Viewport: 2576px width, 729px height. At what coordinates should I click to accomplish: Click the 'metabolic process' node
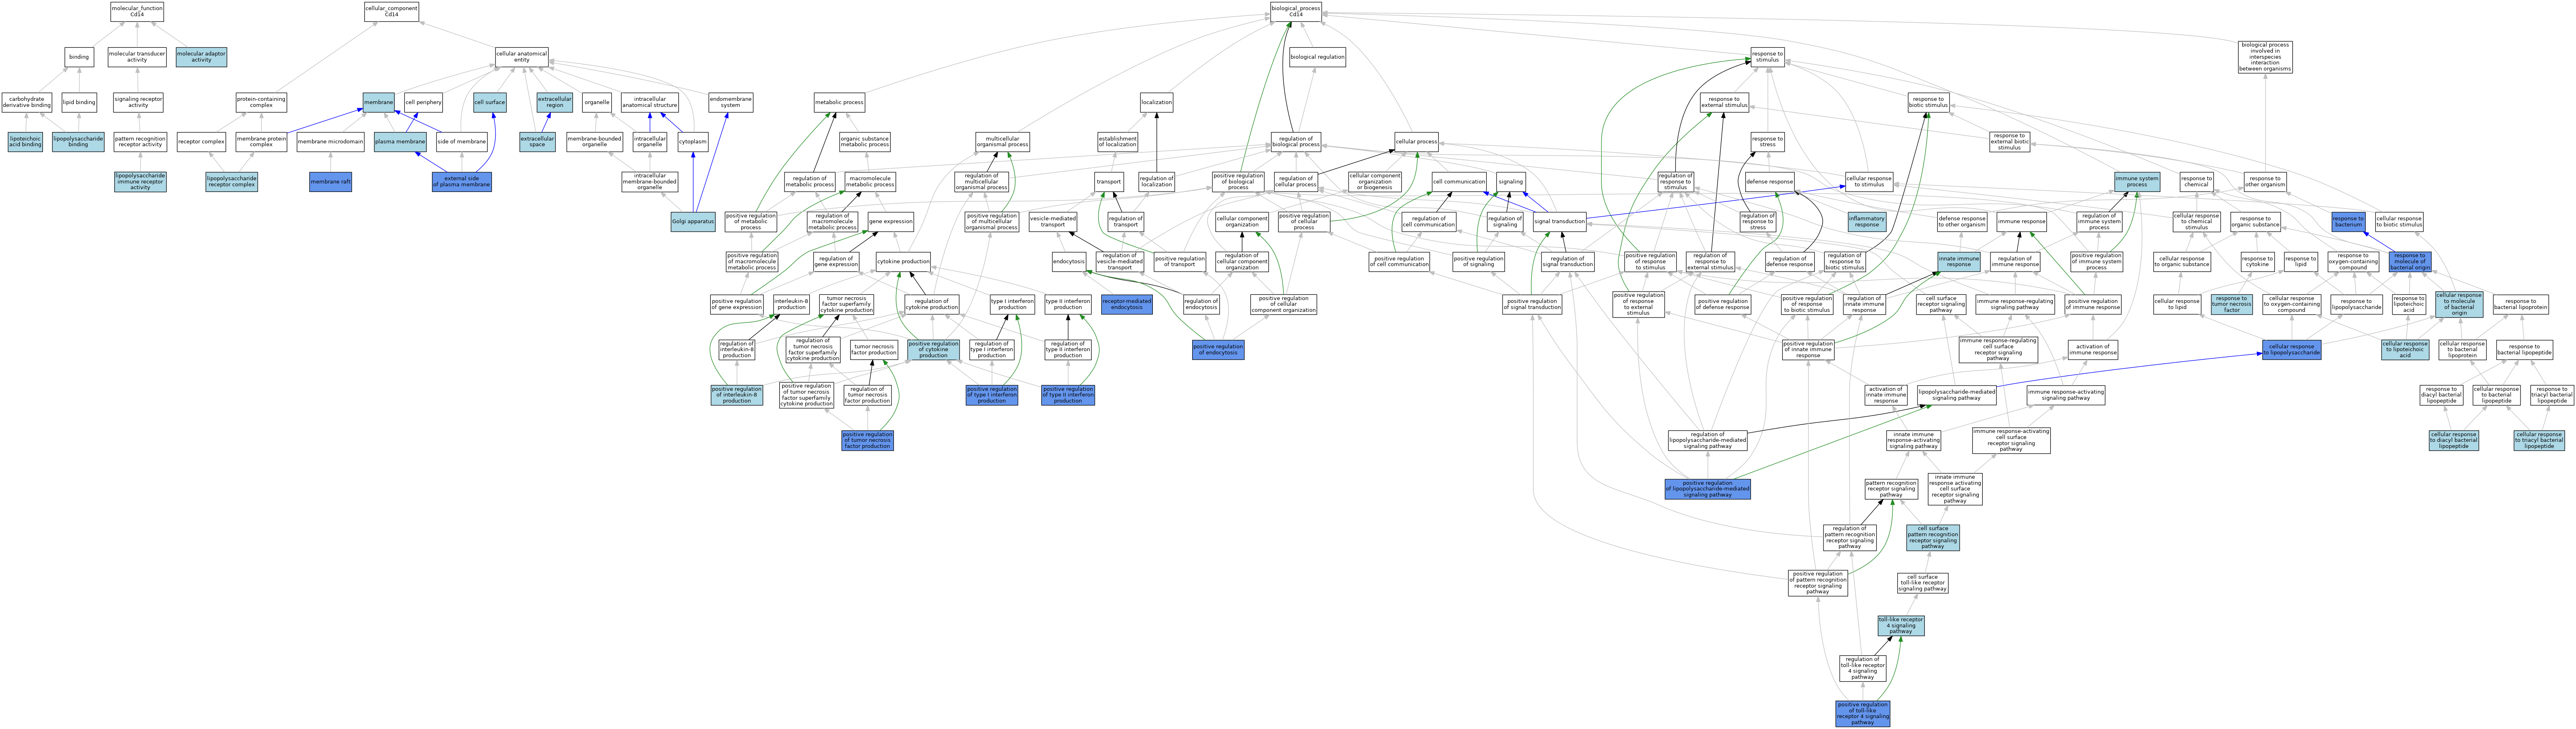click(x=839, y=102)
